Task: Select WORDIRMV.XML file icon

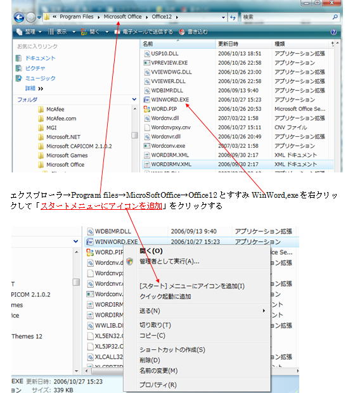Action: (x=146, y=164)
